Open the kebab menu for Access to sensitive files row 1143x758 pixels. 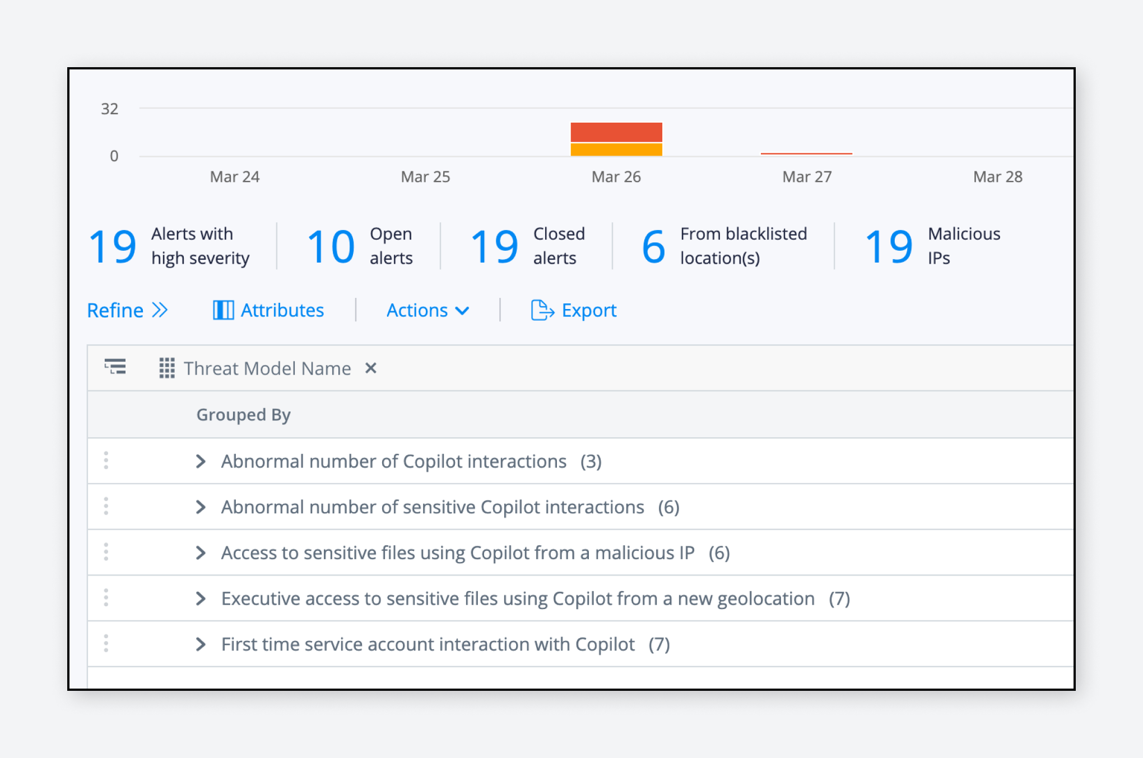[x=106, y=553]
